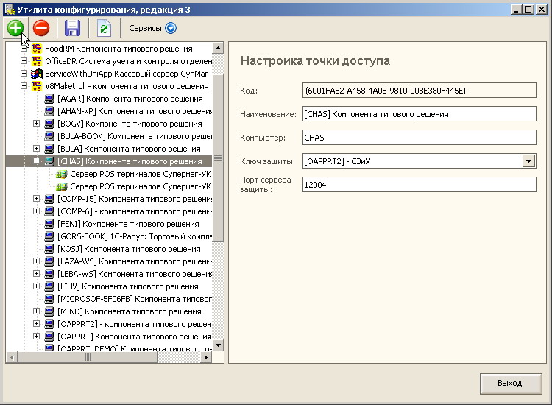
Task: Click the ServiceWithUniApp tree item icon
Action: click(x=37, y=74)
